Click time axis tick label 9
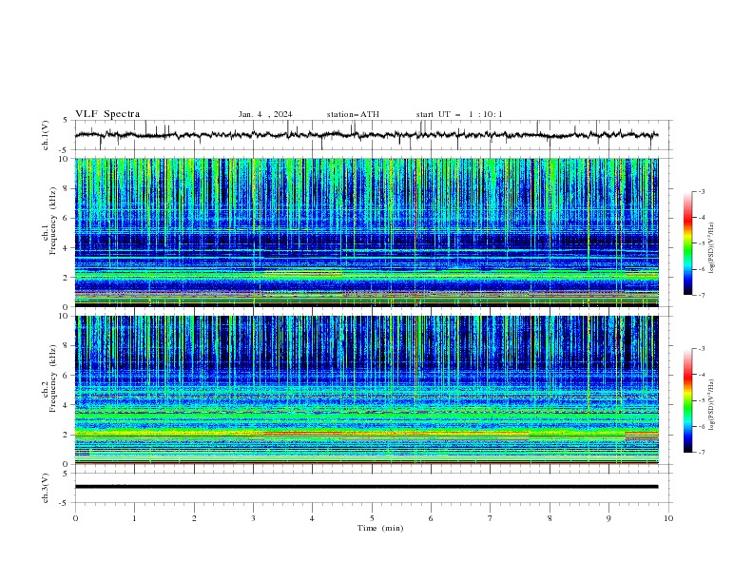The width and height of the screenshot is (753, 582). pyautogui.click(x=608, y=518)
